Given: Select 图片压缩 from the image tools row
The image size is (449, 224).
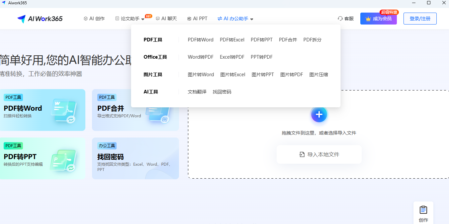Looking at the screenshot, I should click(318, 74).
